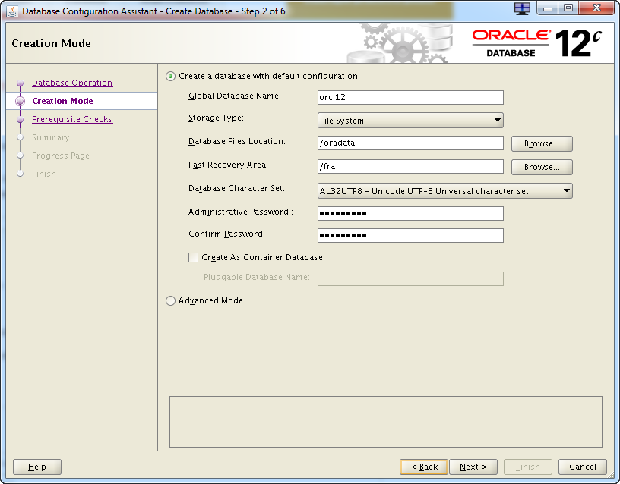Browse for Fast Recovery Area
Screen dimensions: 620x484
[542, 168]
